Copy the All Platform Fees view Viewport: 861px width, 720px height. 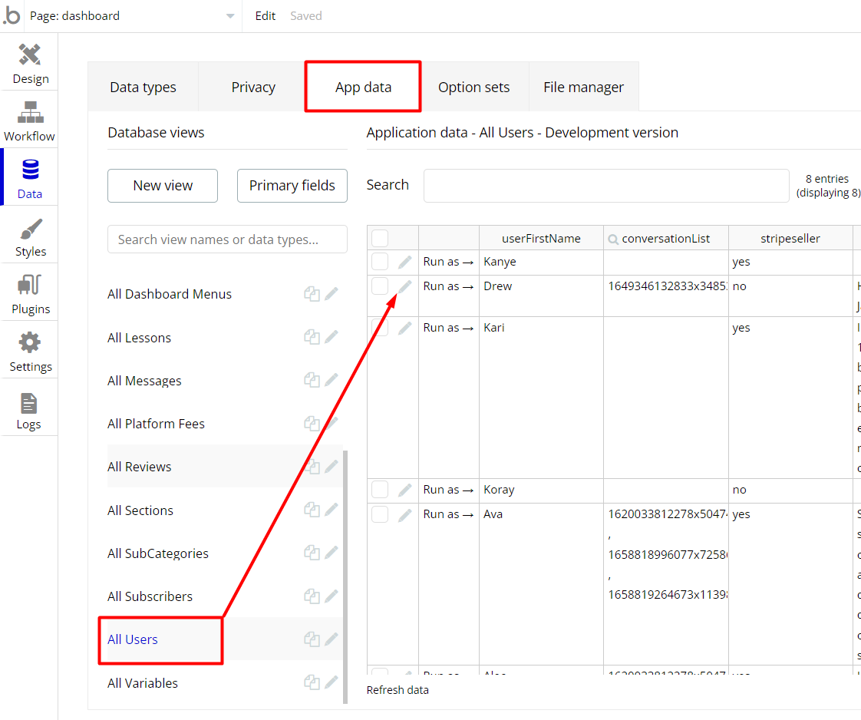tap(312, 424)
